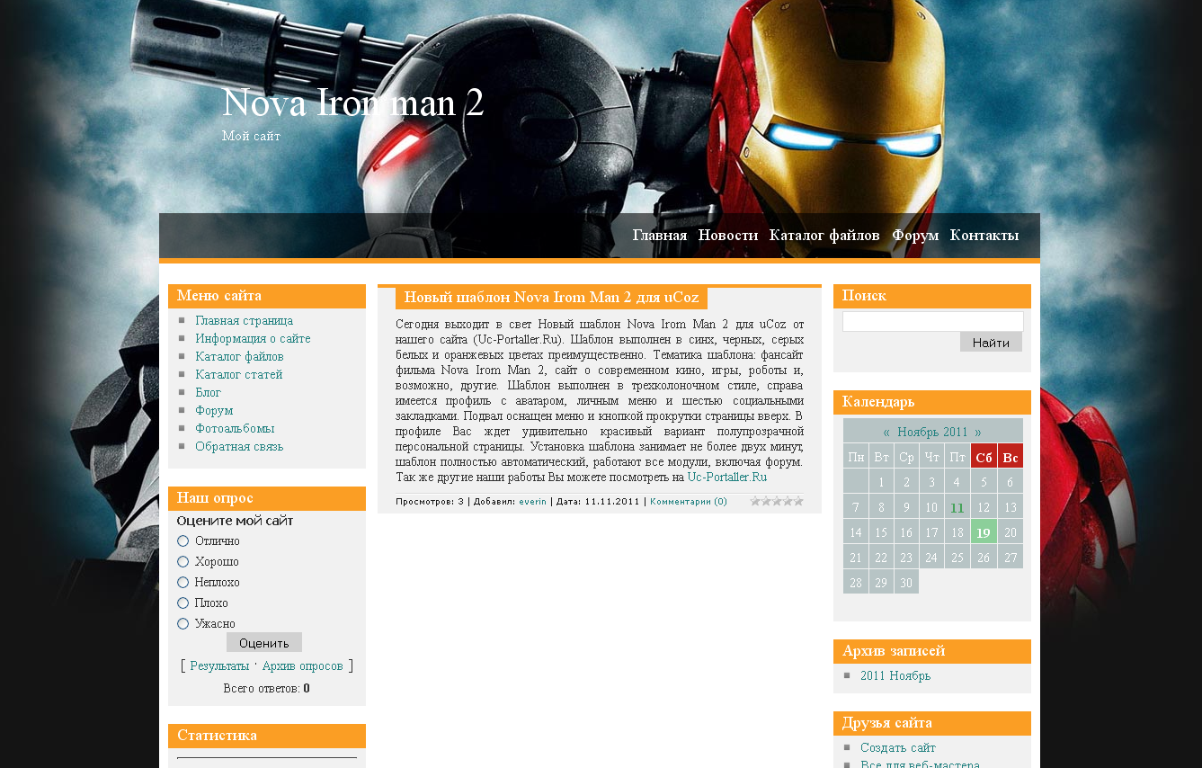This screenshot has width=1202, height=768.
Task: Rate the post with the first star
Action: point(755,501)
